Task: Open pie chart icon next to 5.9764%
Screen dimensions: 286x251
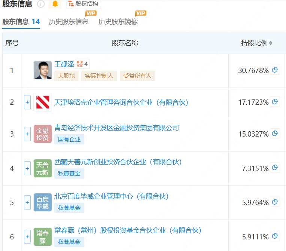Action: [275, 202]
